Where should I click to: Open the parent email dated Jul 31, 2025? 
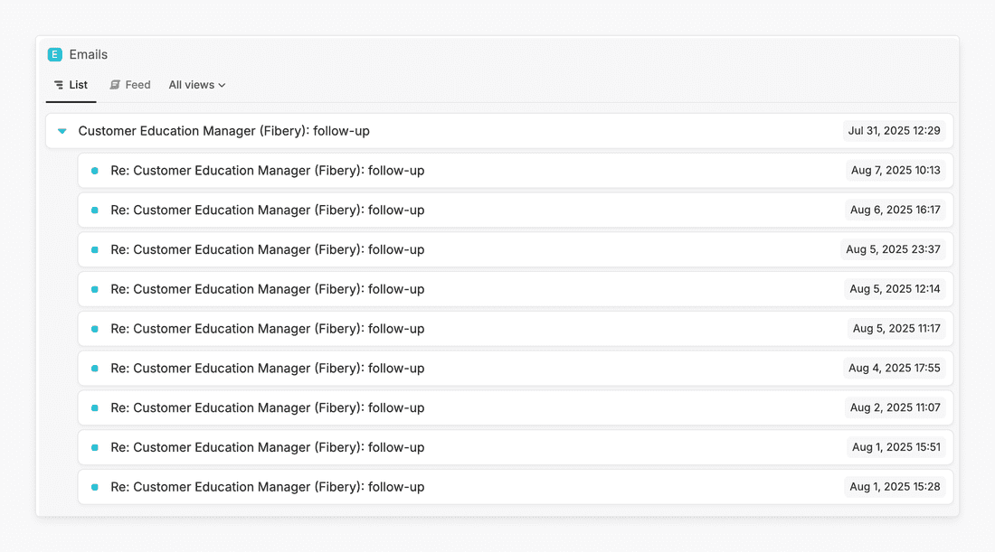223,131
